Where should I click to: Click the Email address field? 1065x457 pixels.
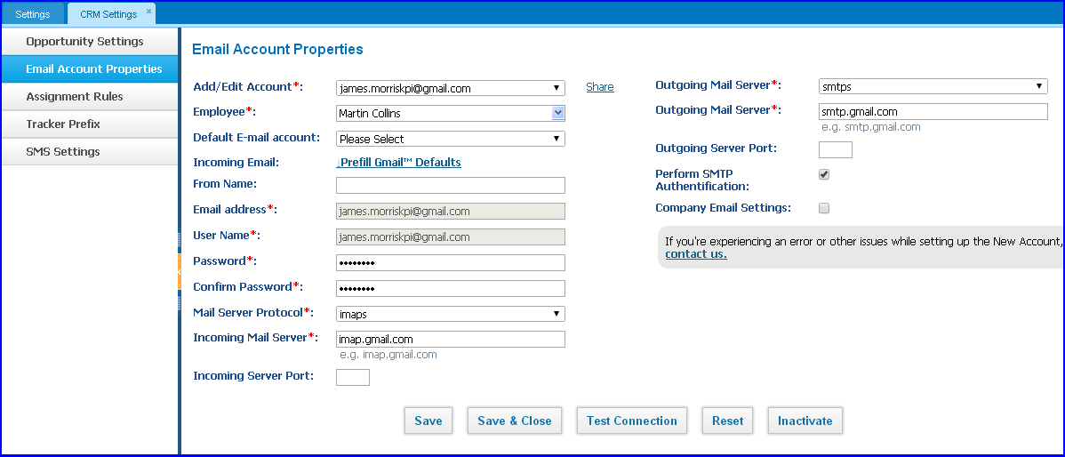(x=451, y=212)
